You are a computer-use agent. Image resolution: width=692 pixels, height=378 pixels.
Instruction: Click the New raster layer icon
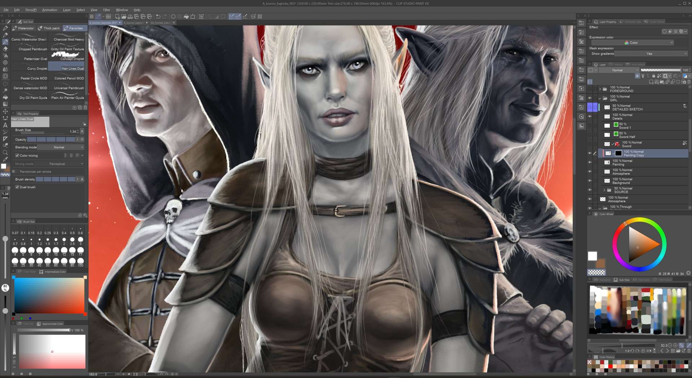(651, 82)
